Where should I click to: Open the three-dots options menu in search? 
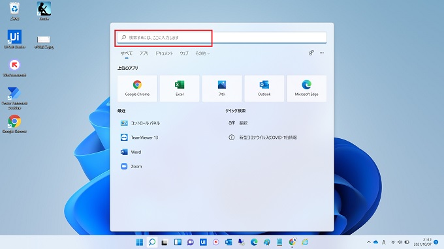[x=322, y=53]
